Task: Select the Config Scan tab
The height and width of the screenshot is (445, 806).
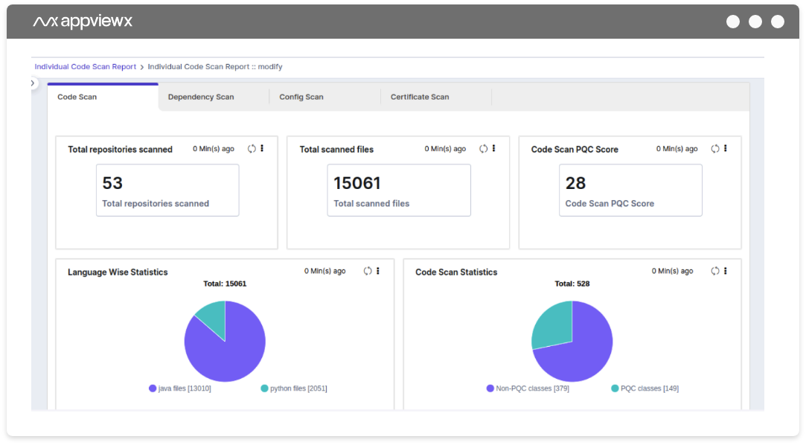Action: click(301, 96)
